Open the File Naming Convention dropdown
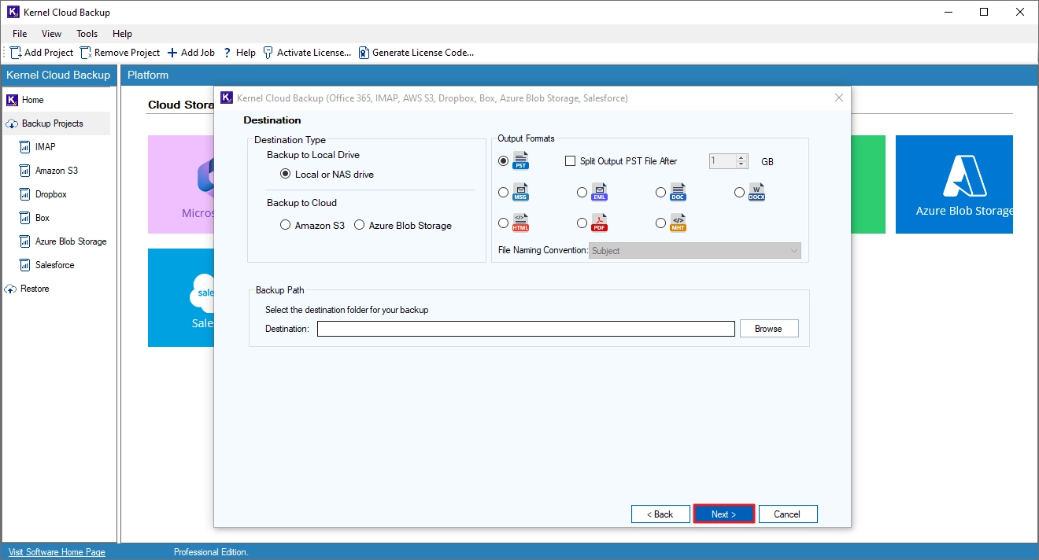The width and height of the screenshot is (1039, 560). 695,251
